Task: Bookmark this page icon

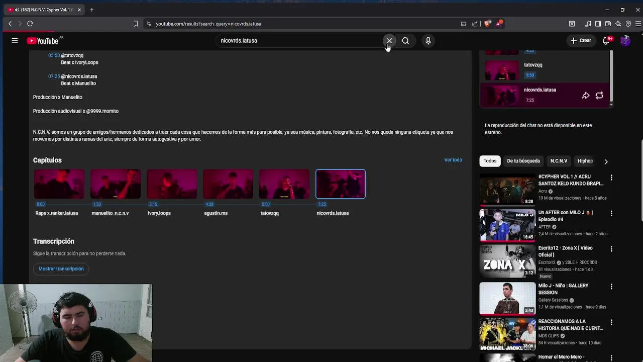Action: pos(136,24)
